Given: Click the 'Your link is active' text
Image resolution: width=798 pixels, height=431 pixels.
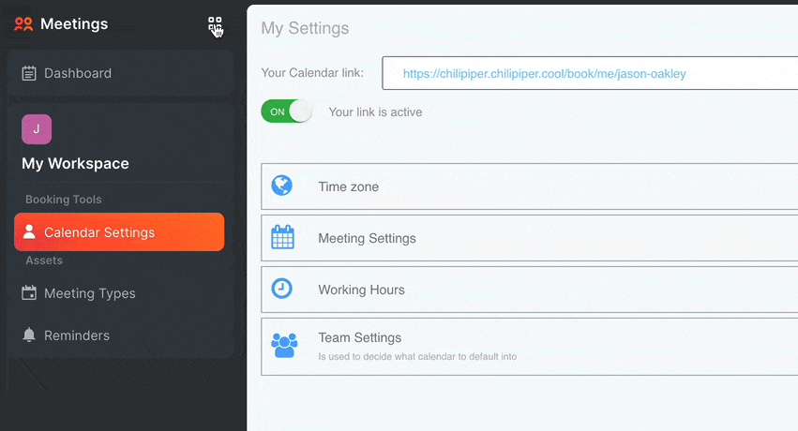Looking at the screenshot, I should pos(376,111).
